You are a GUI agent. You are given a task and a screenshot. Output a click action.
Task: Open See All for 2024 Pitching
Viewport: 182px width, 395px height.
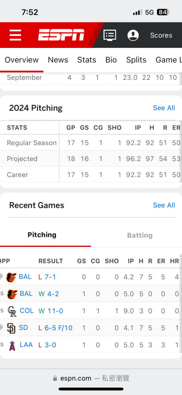164,108
